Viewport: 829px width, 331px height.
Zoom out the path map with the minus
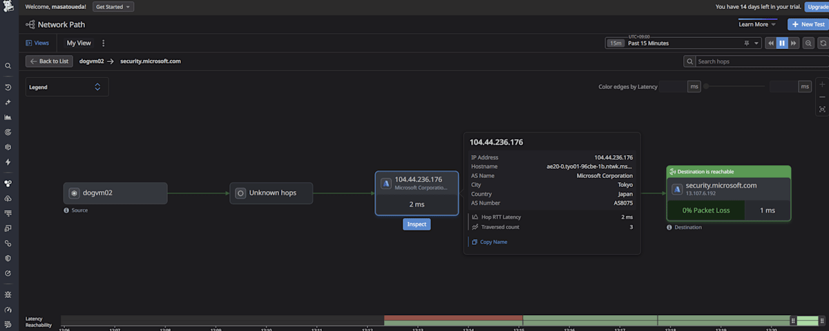(x=822, y=97)
